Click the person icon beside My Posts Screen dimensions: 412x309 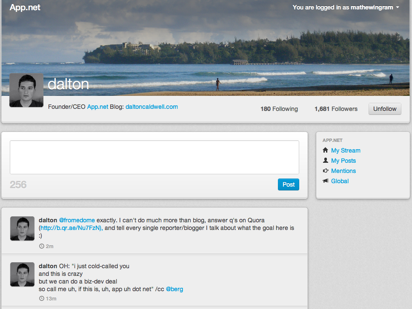(326, 160)
